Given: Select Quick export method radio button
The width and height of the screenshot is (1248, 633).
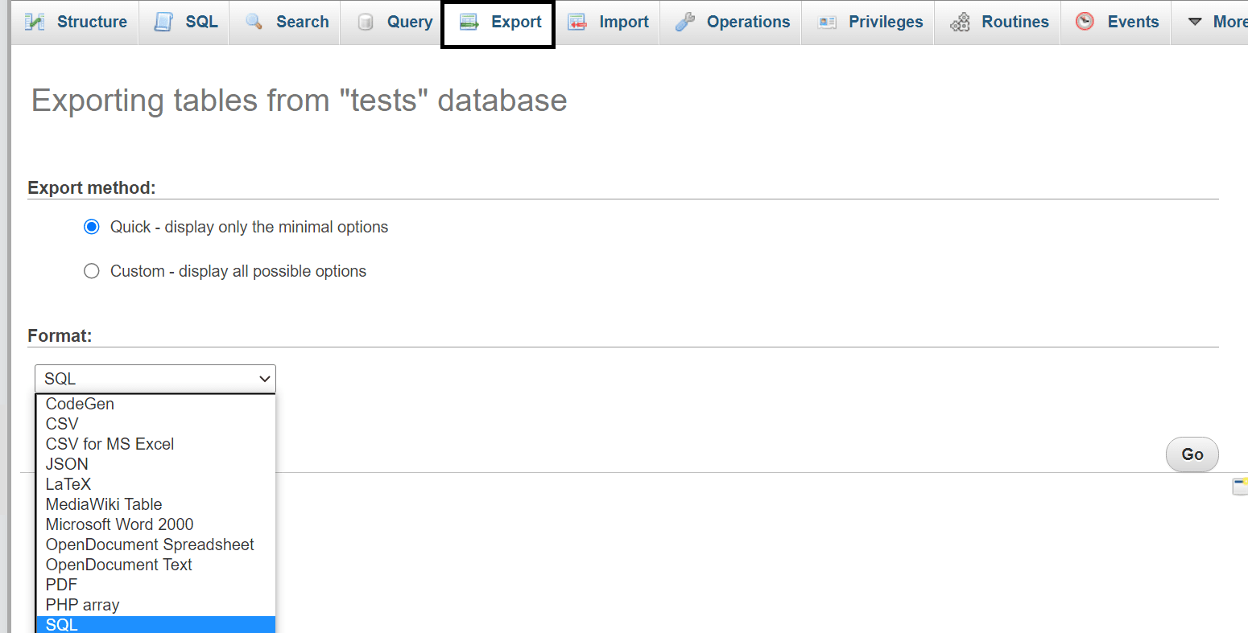Looking at the screenshot, I should point(92,227).
